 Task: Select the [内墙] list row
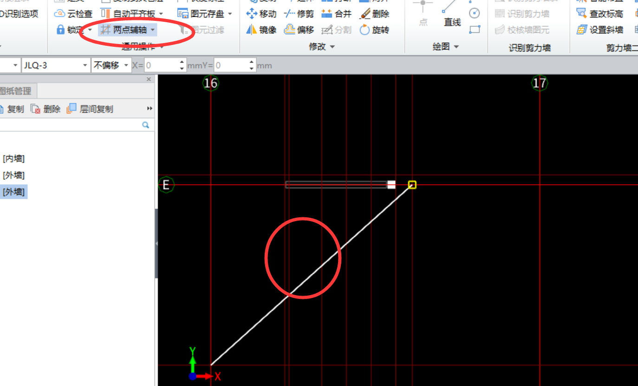[13, 158]
